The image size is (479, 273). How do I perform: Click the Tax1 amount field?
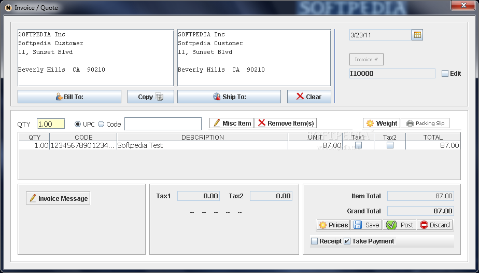[x=199, y=196]
